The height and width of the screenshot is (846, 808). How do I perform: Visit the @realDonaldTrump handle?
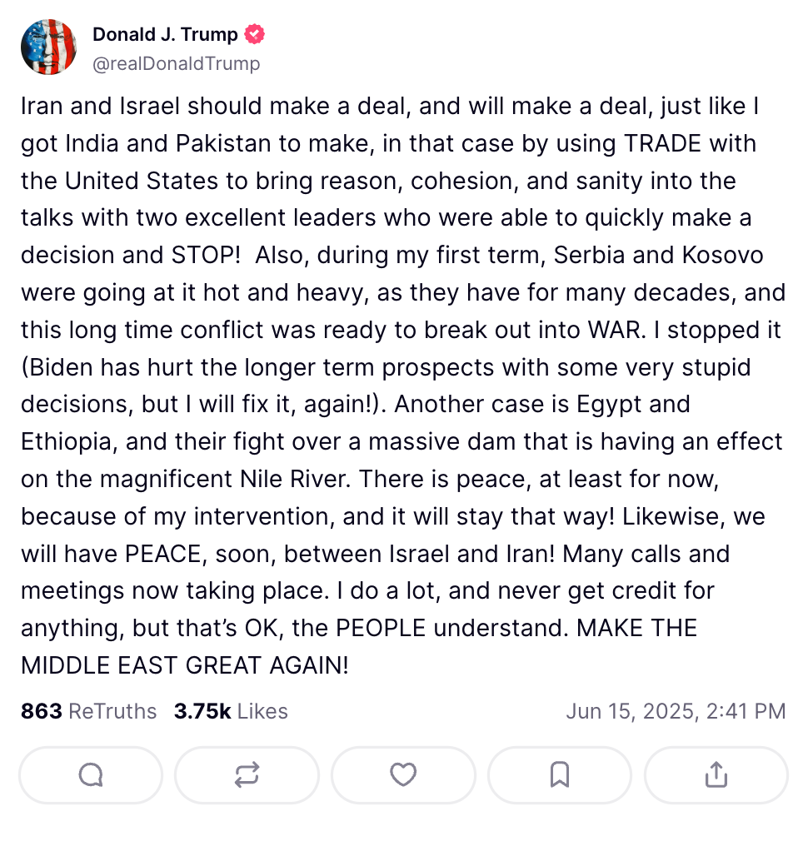pos(177,63)
